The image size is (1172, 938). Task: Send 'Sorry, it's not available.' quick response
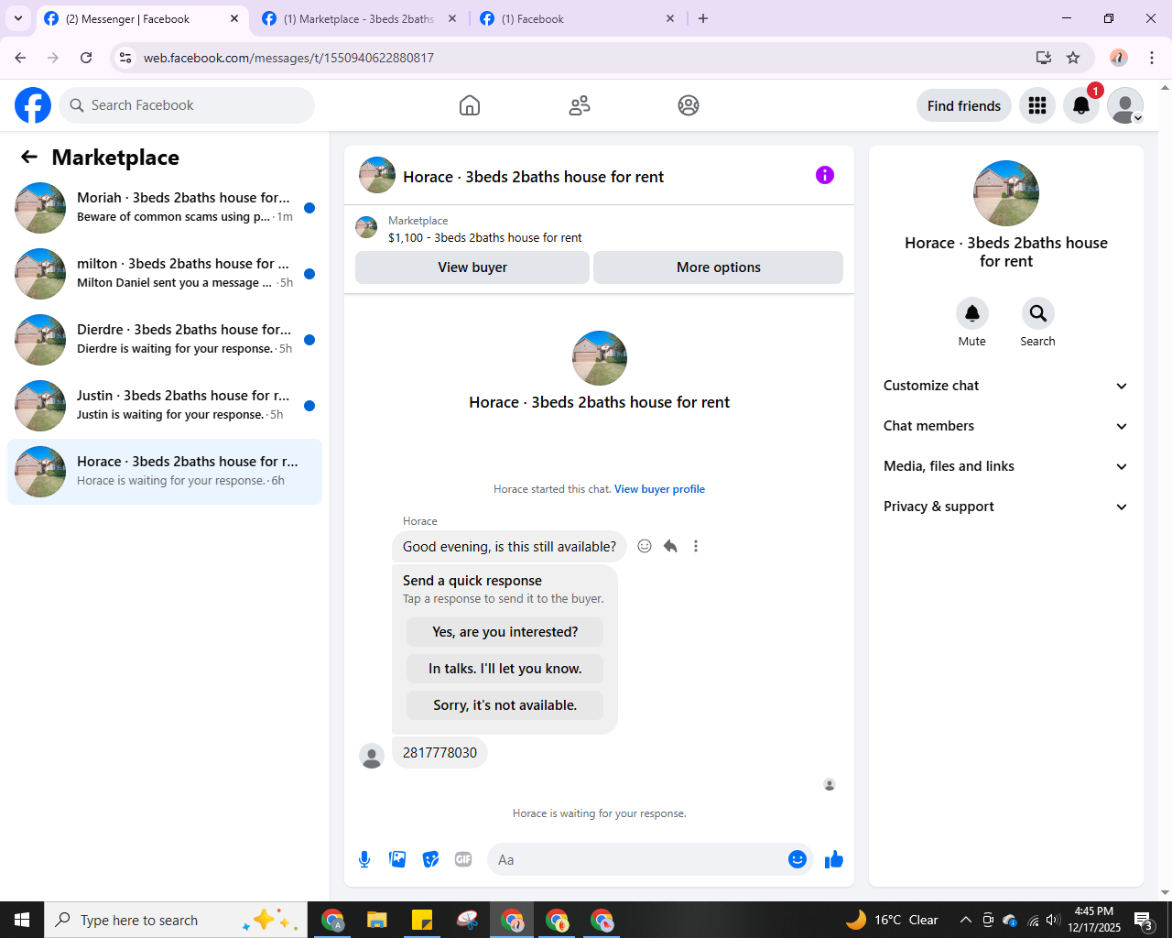tap(505, 705)
